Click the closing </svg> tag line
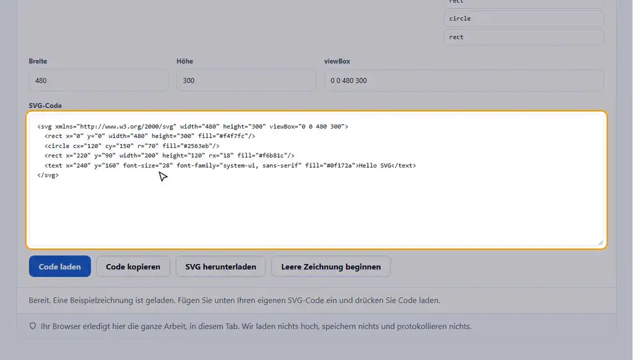The image size is (640, 360). 48,175
